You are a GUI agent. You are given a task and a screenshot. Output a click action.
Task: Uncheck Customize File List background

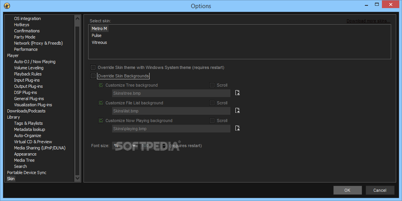click(101, 103)
